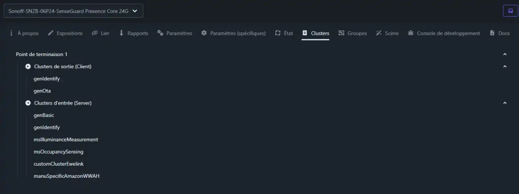
Task: Select the Clusters d'entrée (Server) label
Action: click(x=63, y=103)
